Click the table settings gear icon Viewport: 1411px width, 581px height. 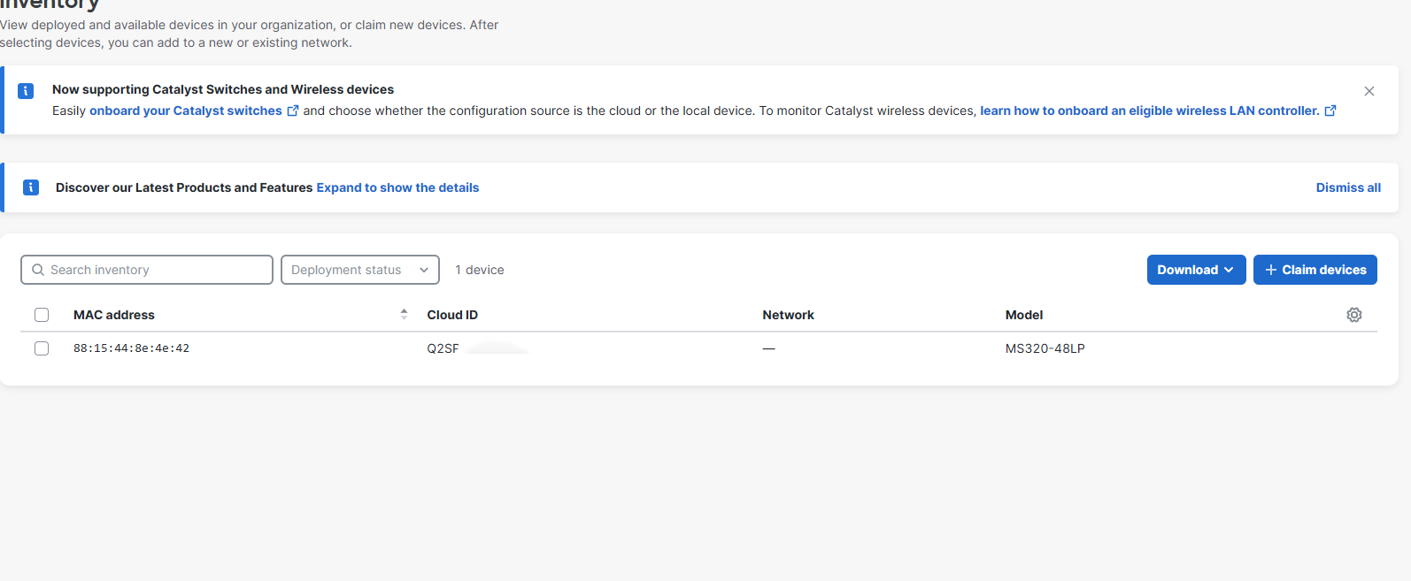[1353, 315]
